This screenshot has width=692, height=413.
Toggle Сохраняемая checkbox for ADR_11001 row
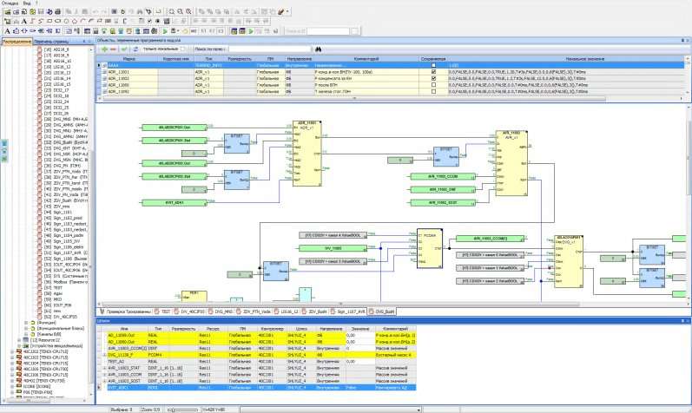click(433, 71)
